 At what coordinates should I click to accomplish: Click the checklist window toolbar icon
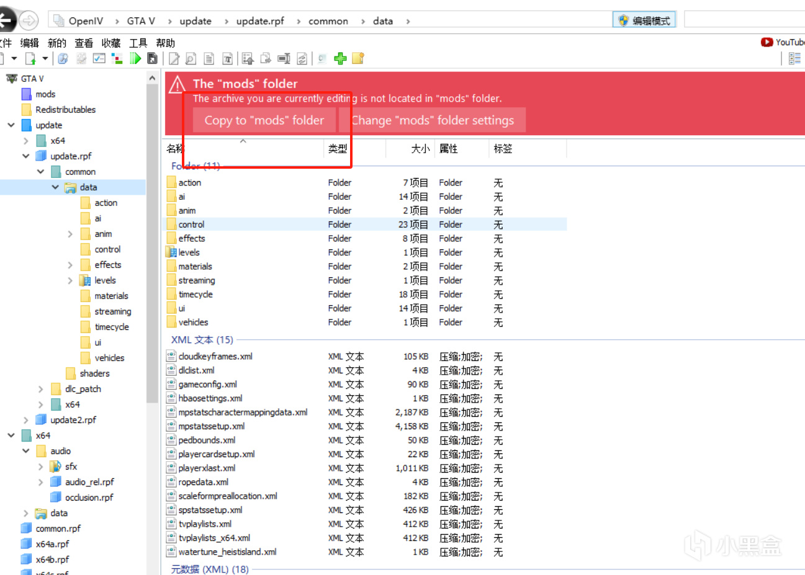pos(99,58)
